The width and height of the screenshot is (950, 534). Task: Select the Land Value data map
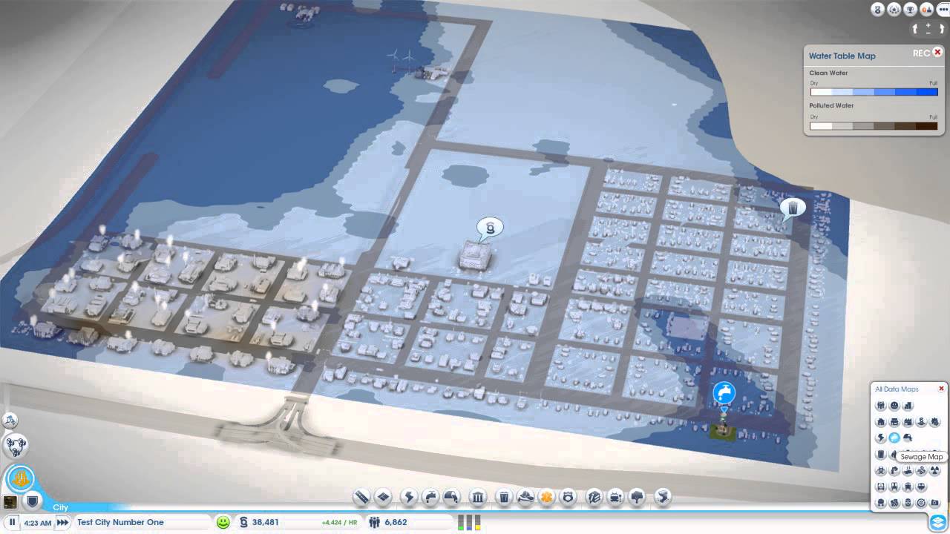click(x=921, y=421)
